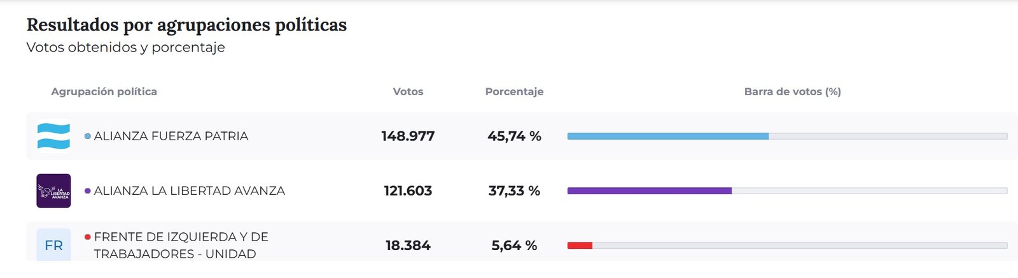This screenshot has height=278, width=1018.
Task: Click the red dot beside Frente de Izquierda
Action: pos(87,237)
